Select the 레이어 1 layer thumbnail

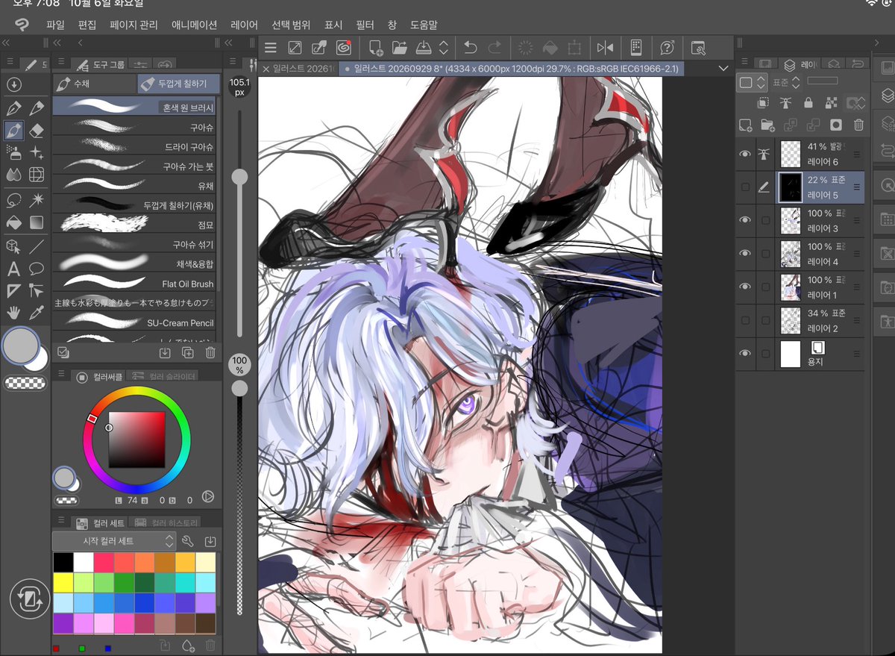[790, 287]
